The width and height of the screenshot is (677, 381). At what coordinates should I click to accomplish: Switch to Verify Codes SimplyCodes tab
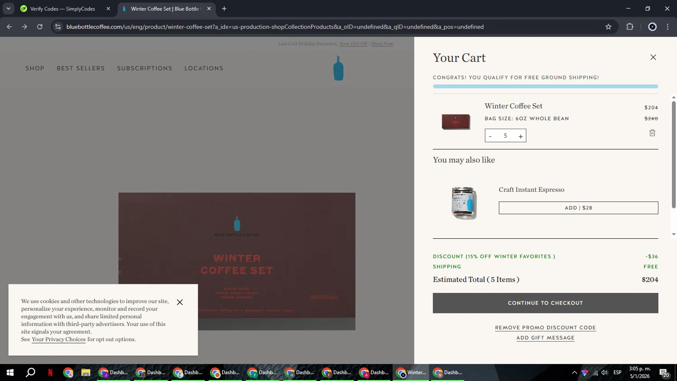[x=62, y=9]
